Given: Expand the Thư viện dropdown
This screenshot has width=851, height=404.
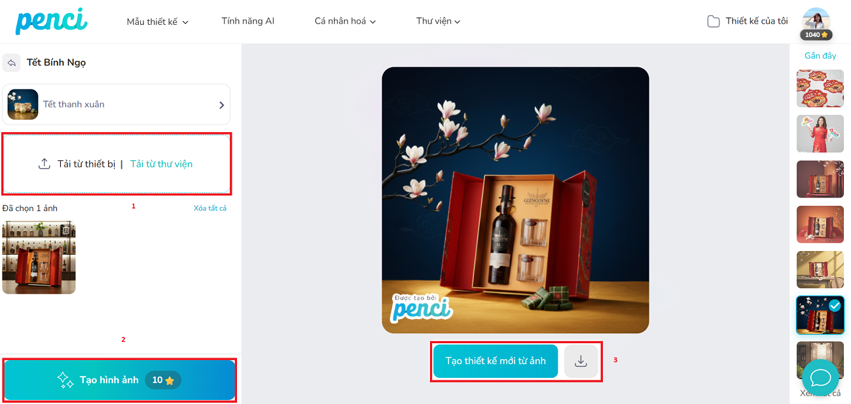Looking at the screenshot, I should [438, 21].
